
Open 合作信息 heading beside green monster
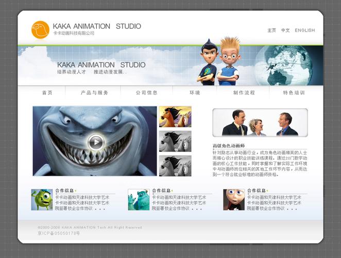point(64,191)
